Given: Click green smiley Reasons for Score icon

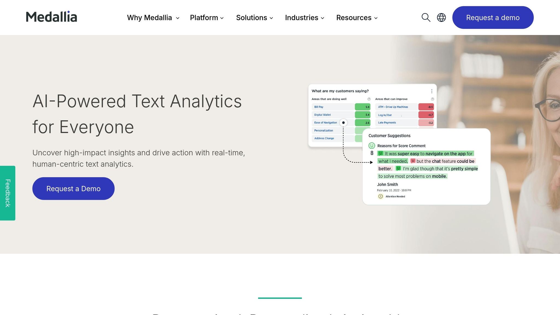Looking at the screenshot, I should coord(372,145).
